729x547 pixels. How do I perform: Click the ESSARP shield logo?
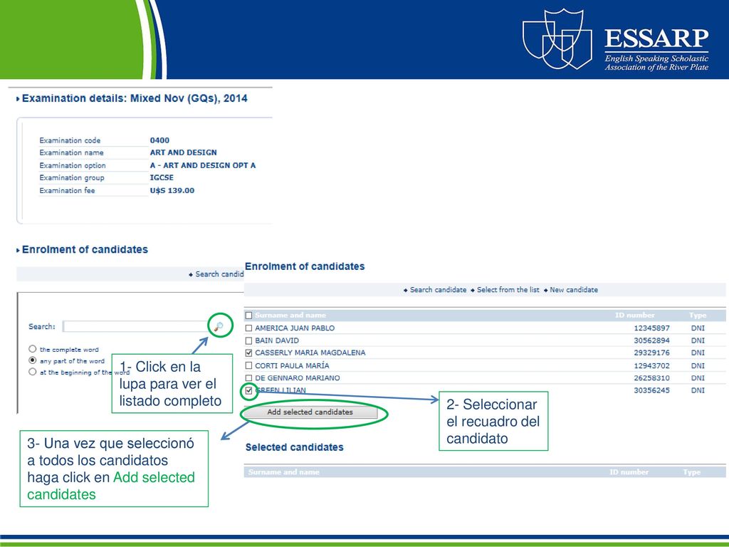[x=557, y=38]
